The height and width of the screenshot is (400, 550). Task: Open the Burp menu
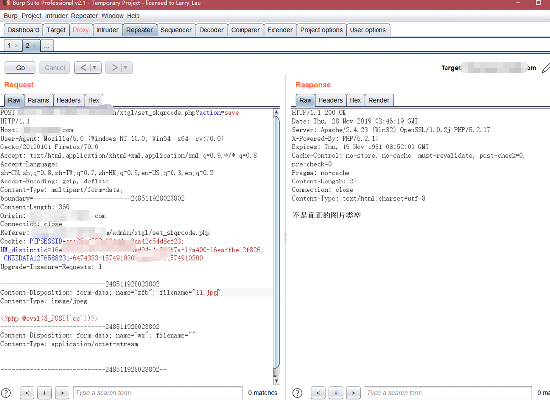pos(10,16)
